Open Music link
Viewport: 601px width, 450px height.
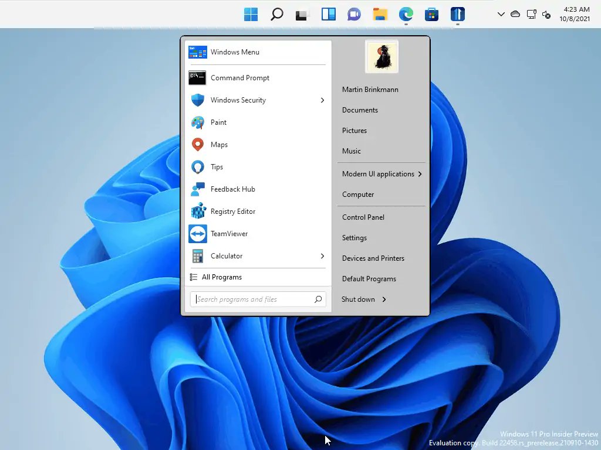[x=352, y=151]
